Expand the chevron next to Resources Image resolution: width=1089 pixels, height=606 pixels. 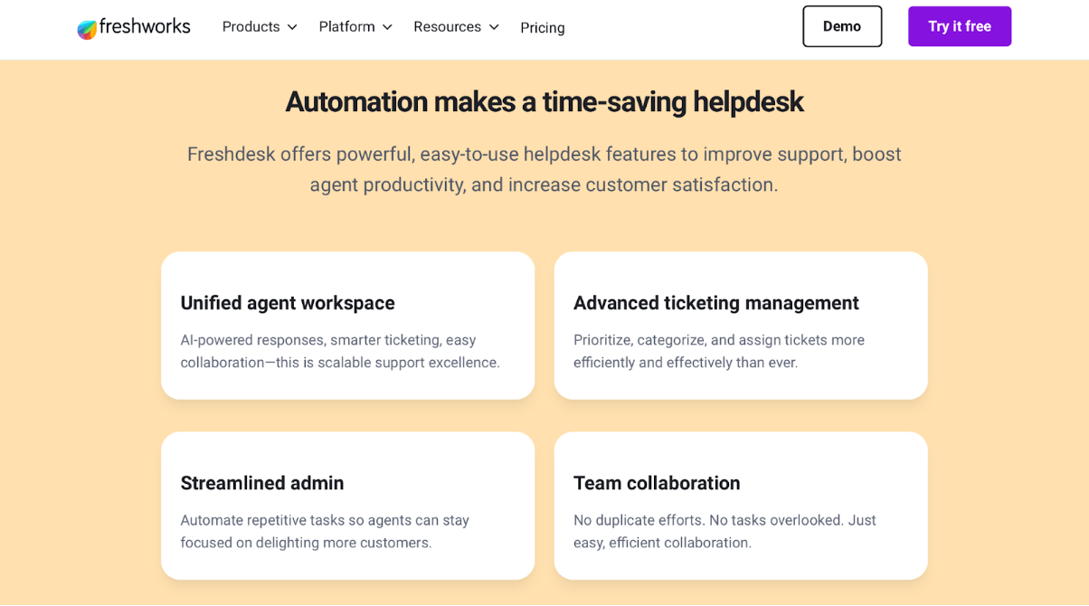(494, 27)
